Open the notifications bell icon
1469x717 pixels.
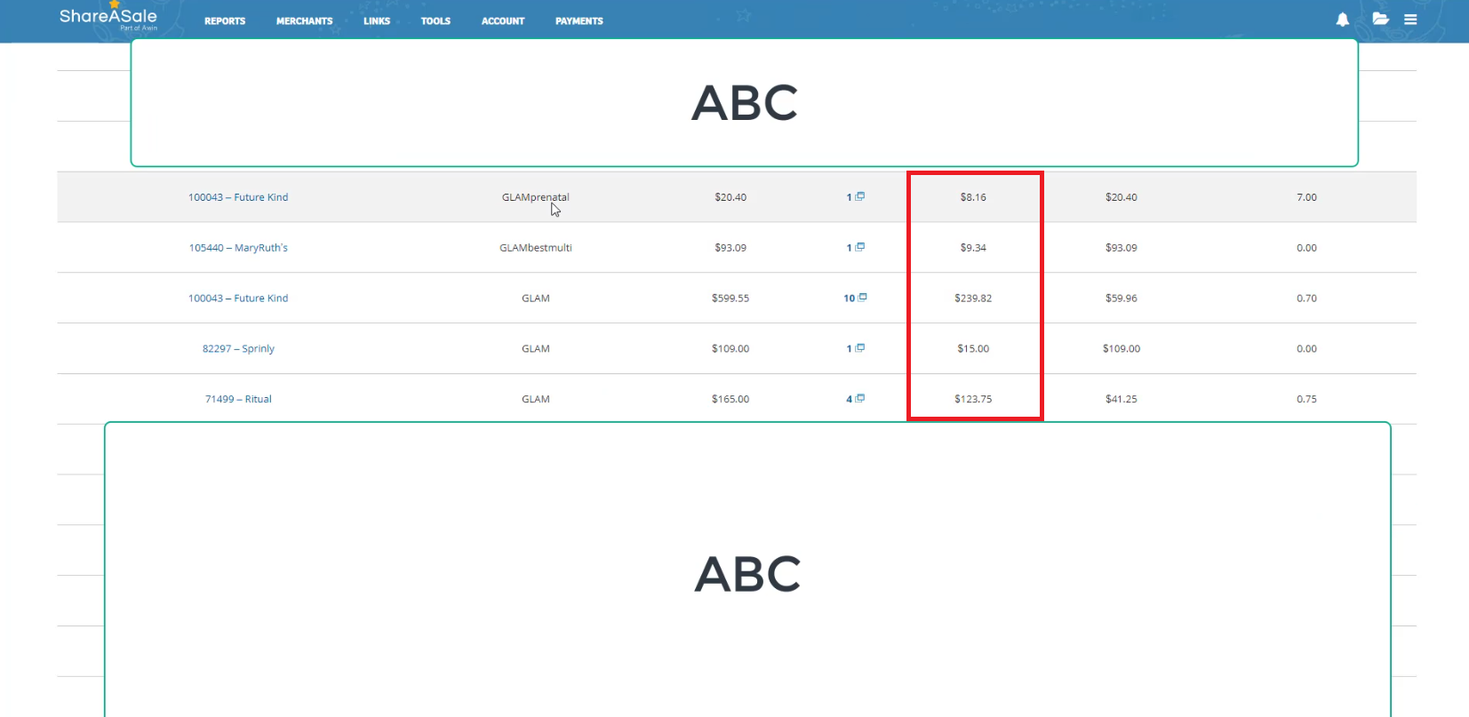[1343, 20]
